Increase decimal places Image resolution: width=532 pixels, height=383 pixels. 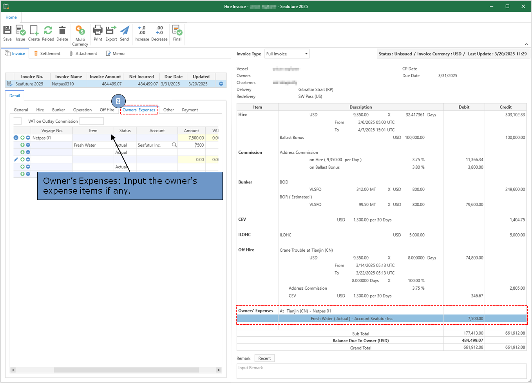coord(141,33)
